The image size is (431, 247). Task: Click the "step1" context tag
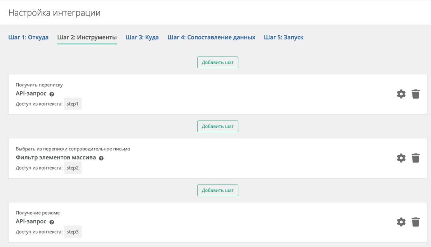73,104
